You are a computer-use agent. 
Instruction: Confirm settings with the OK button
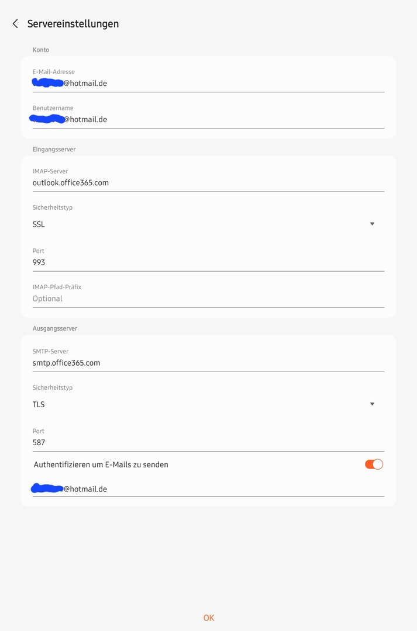(x=209, y=618)
